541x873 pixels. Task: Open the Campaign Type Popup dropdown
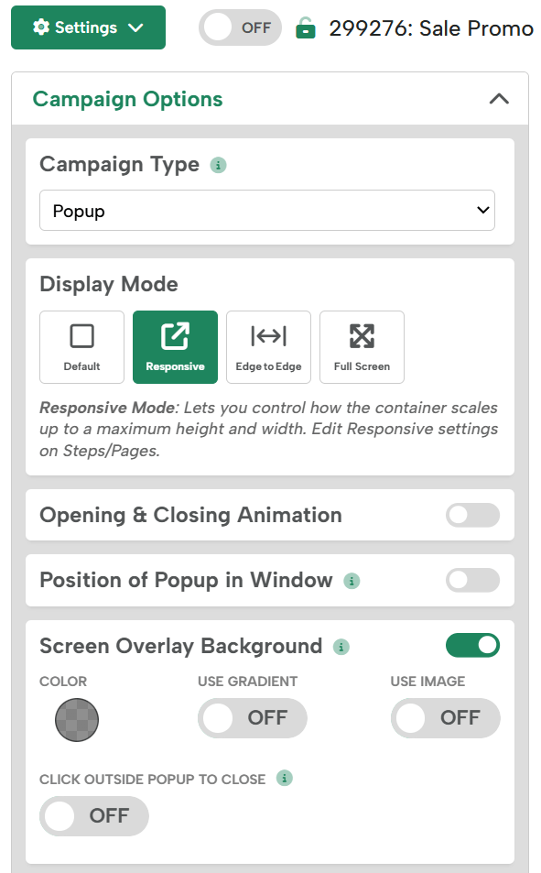click(x=267, y=211)
